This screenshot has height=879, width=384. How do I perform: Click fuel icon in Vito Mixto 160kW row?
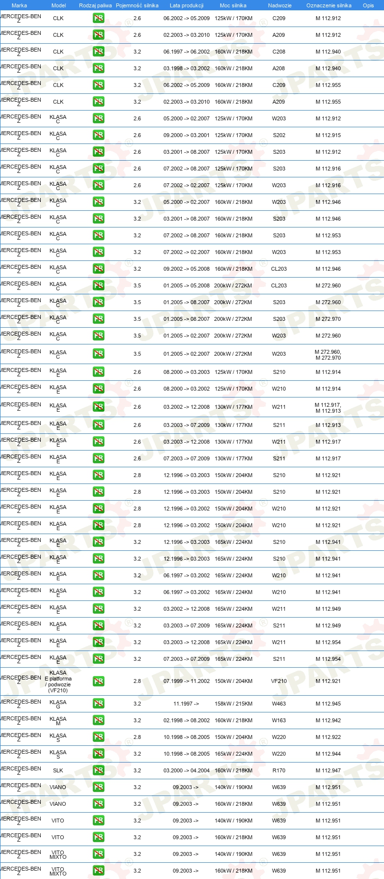pos(99,871)
